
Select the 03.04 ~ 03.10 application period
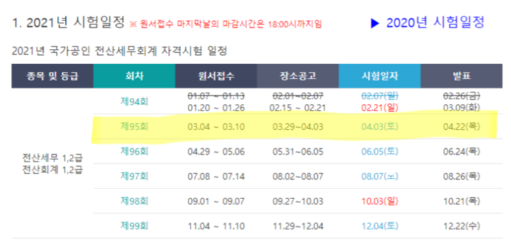(x=216, y=126)
